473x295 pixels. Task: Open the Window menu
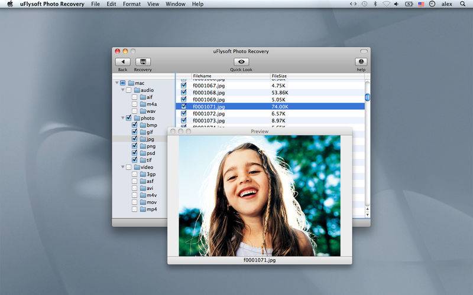point(176,4)
